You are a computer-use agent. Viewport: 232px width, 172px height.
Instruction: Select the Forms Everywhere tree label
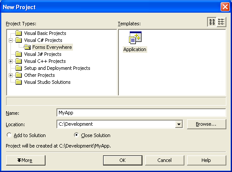52,47
